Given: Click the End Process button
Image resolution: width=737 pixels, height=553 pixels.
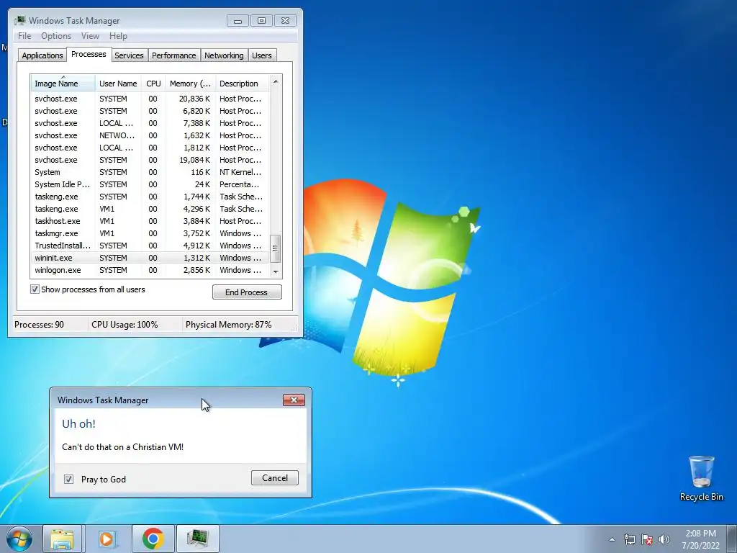Looking at the screenshot, I should click(247, 292).
